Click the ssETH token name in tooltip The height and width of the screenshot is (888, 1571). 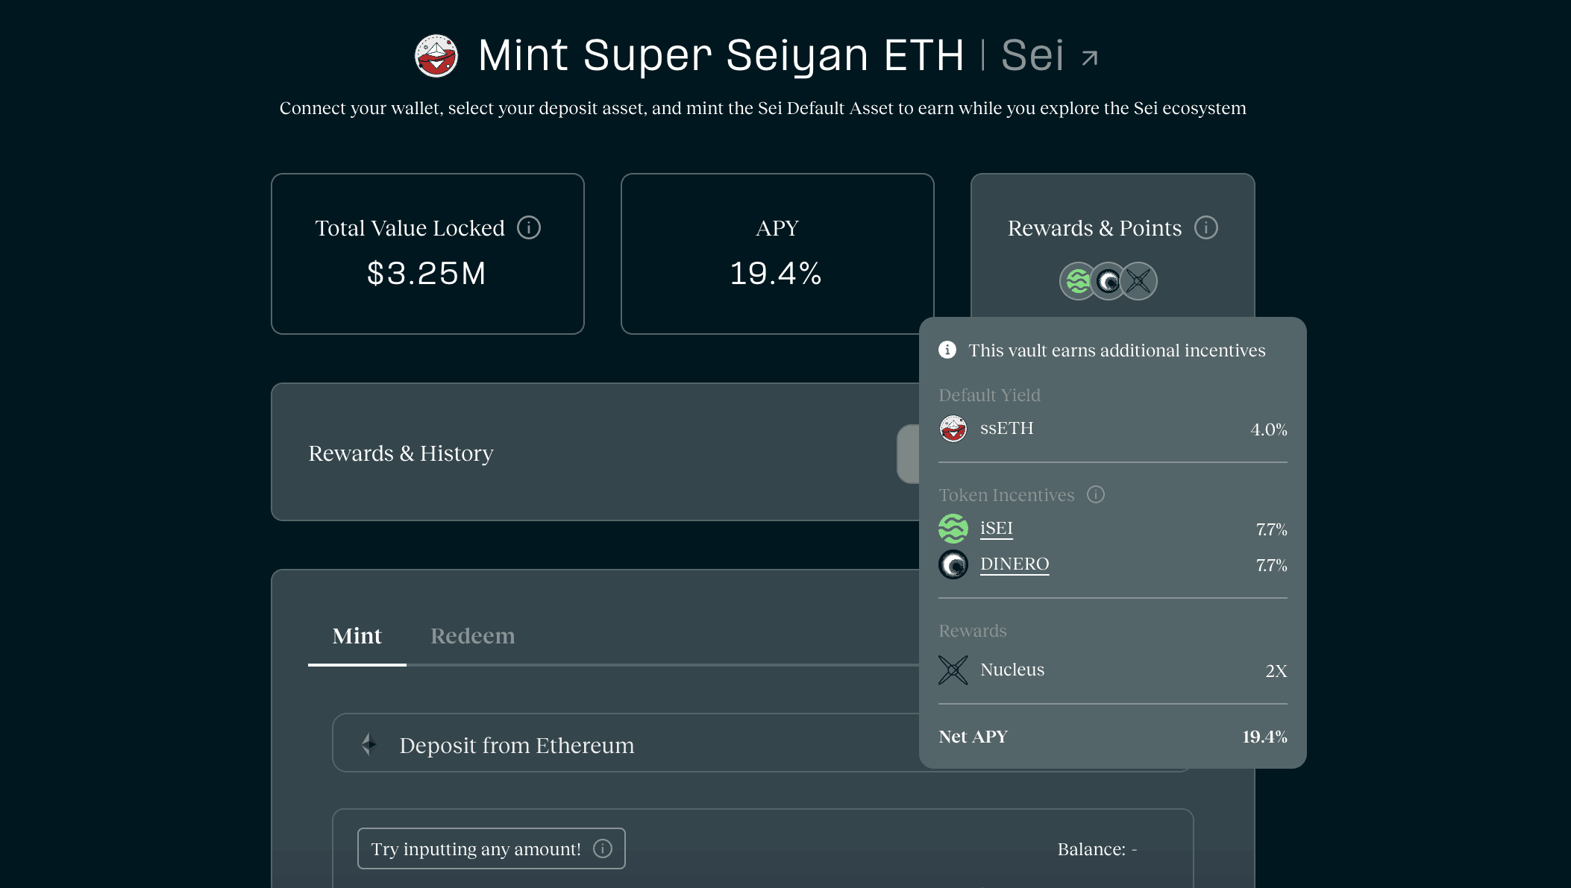(x=1007, y=429)
